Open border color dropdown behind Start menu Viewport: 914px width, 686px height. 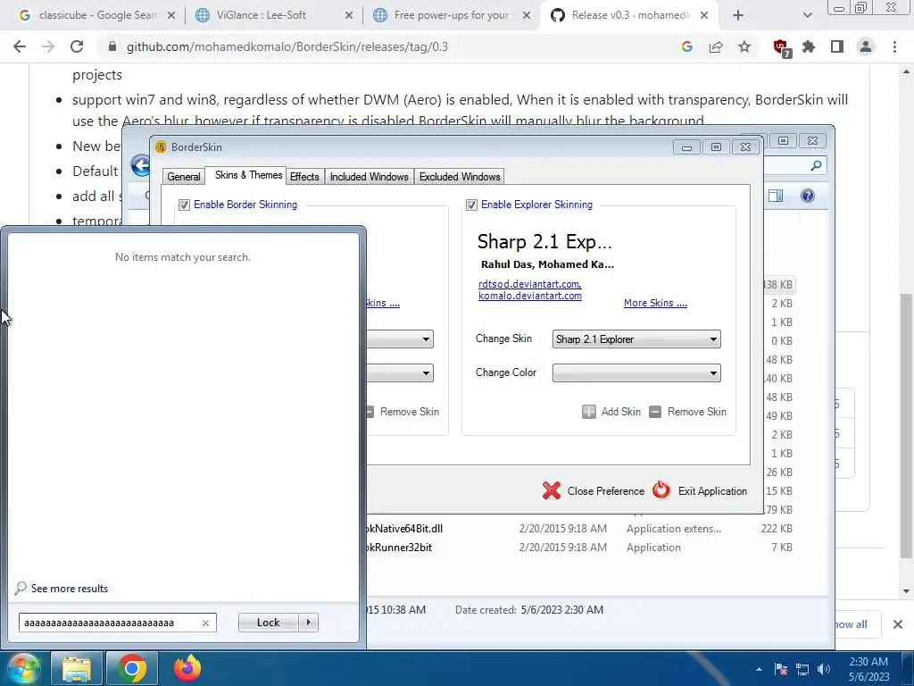(x=400, y=373)
